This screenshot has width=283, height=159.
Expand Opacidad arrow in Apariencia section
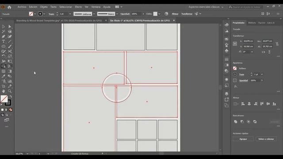pos(262,80)
